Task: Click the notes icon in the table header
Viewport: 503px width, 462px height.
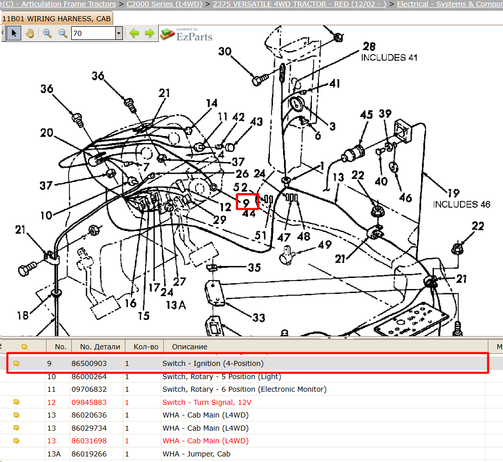Action: [x=24, y=347]
